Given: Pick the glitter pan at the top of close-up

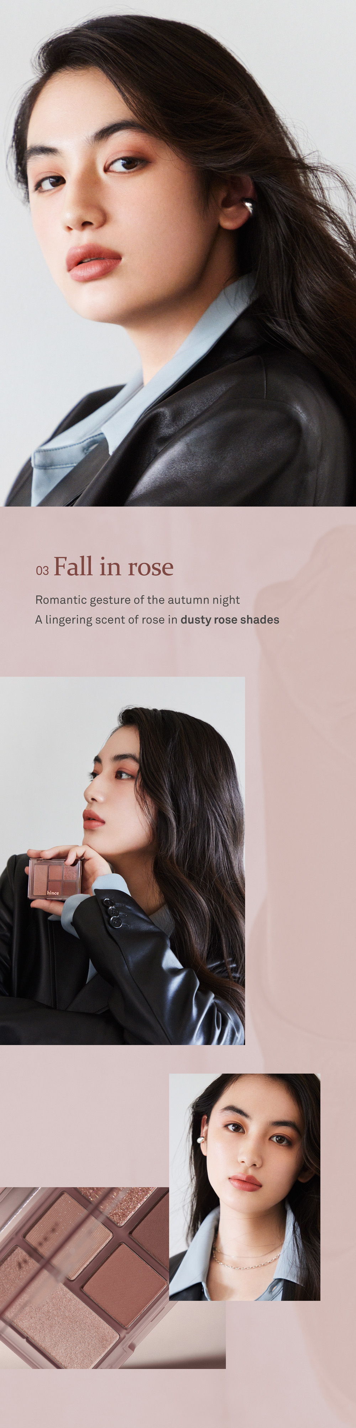Looking at the screenshot, I should tap(117, 1204).
